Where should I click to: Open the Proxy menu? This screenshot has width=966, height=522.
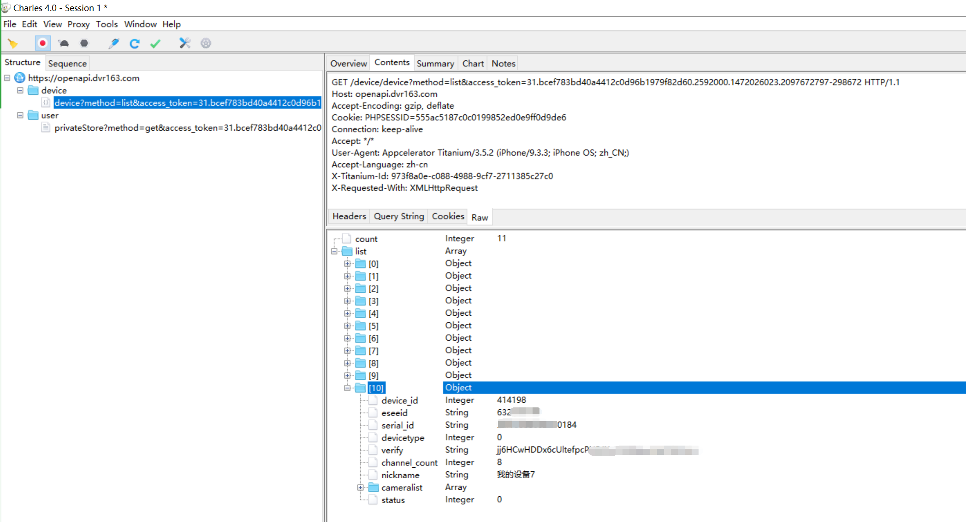pos(78,24)
